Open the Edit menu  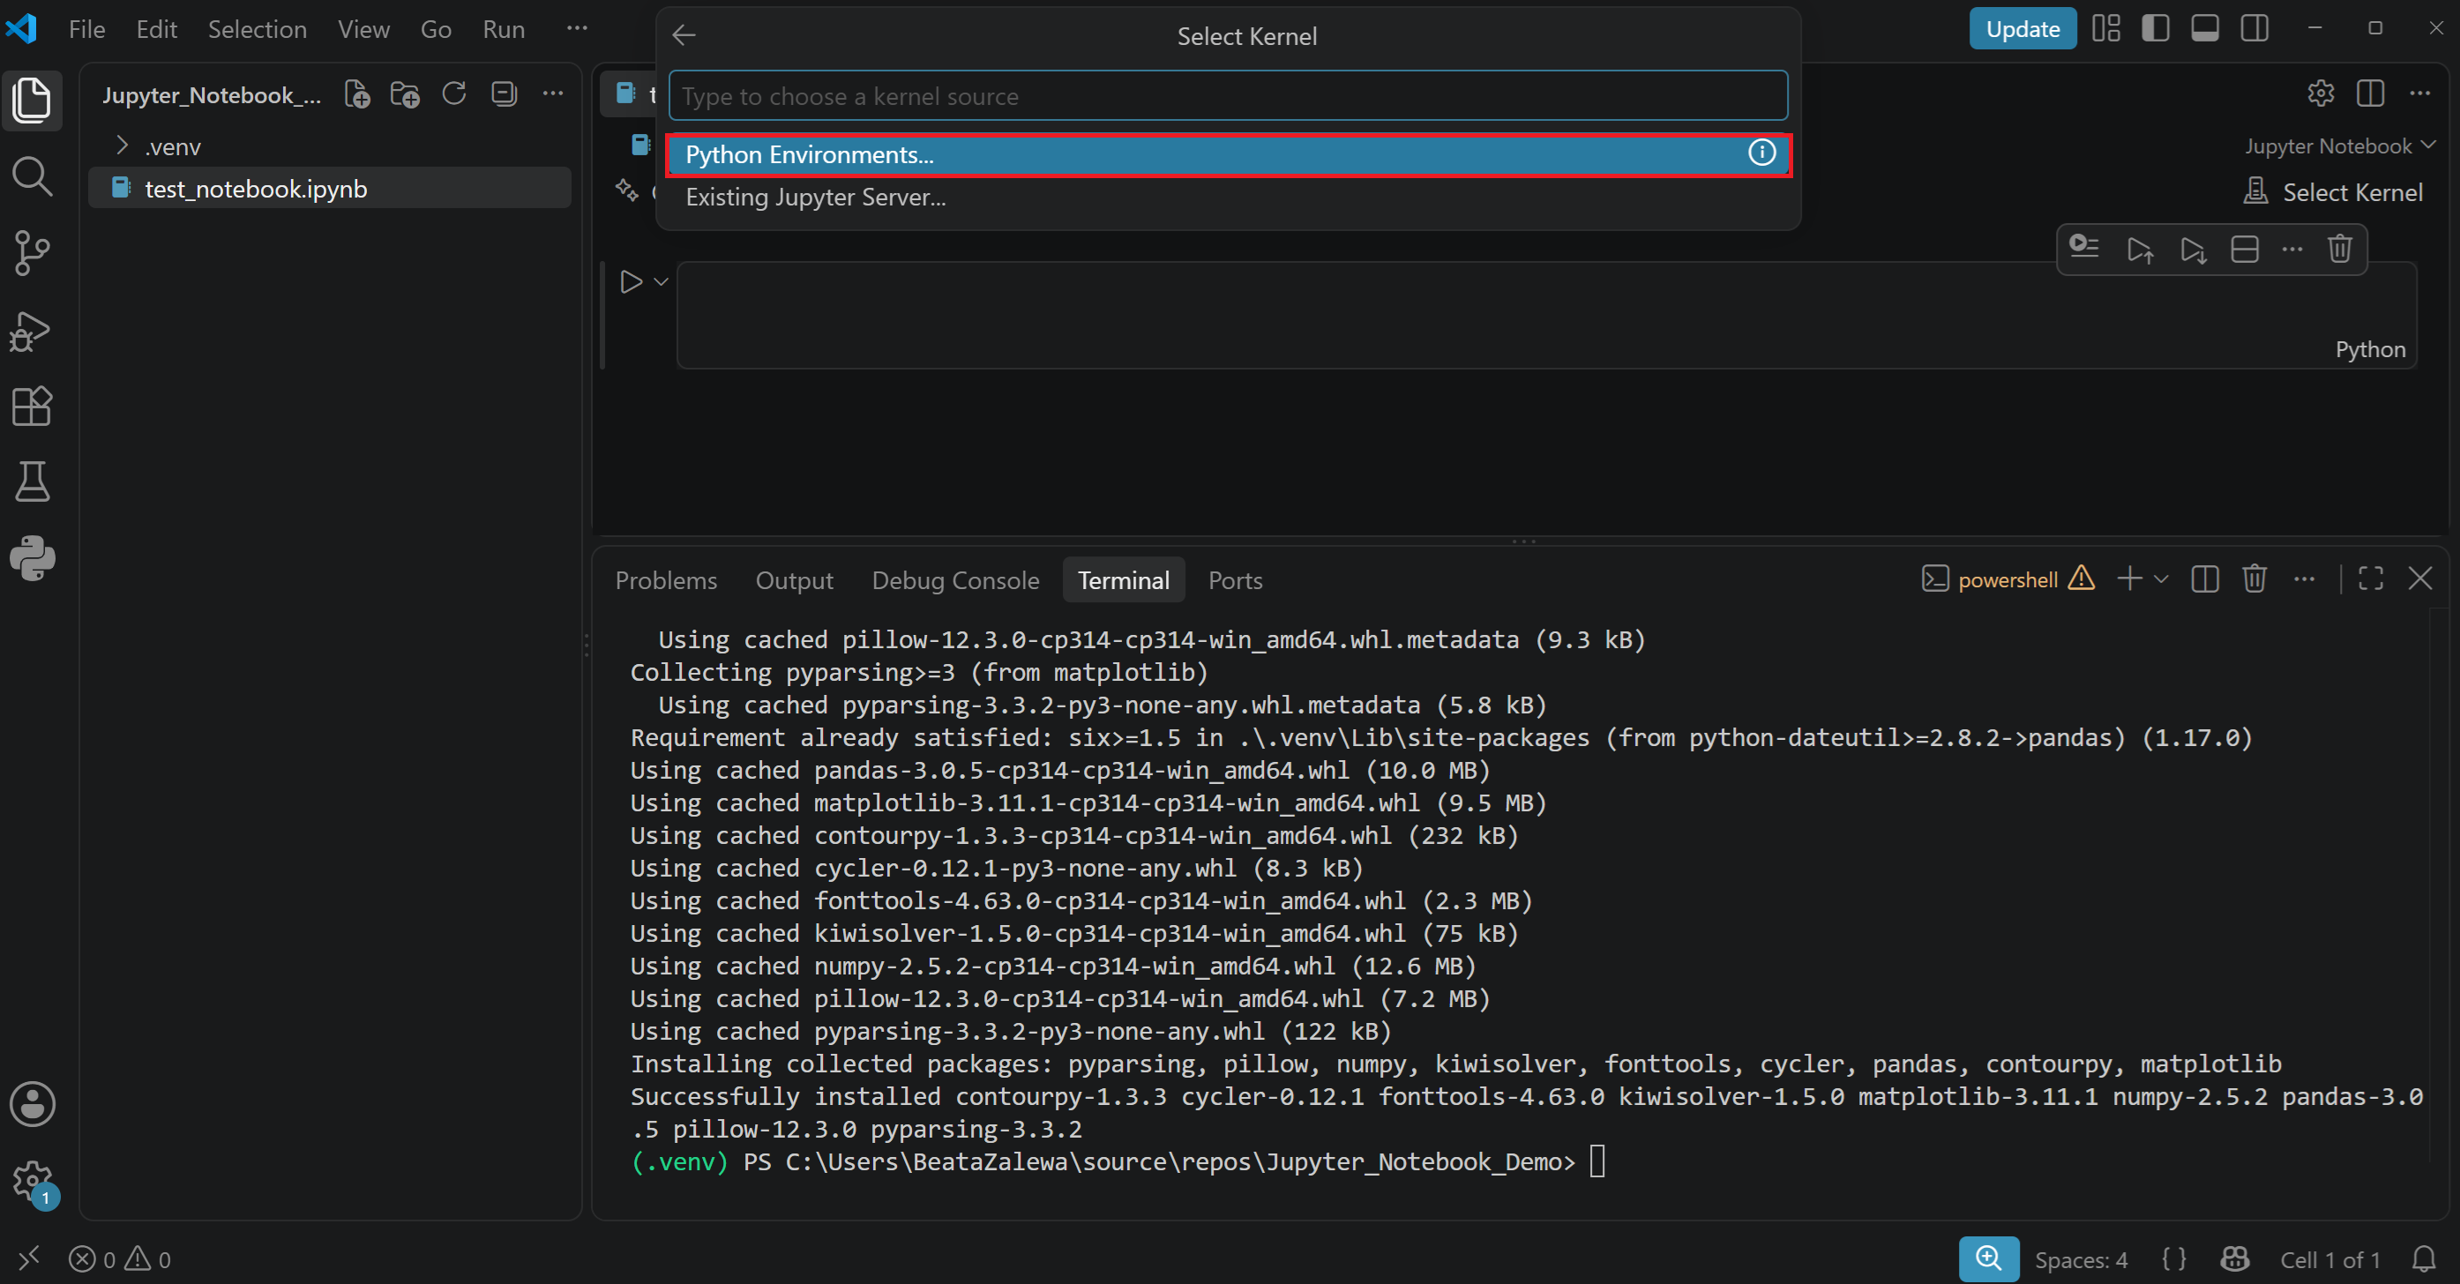(x=157, y=30)
